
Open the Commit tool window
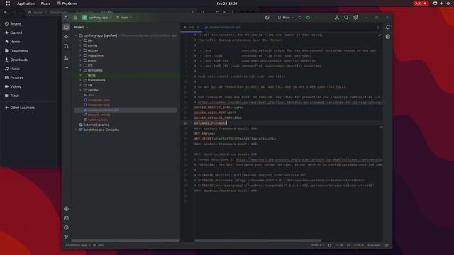click(66, 37)
